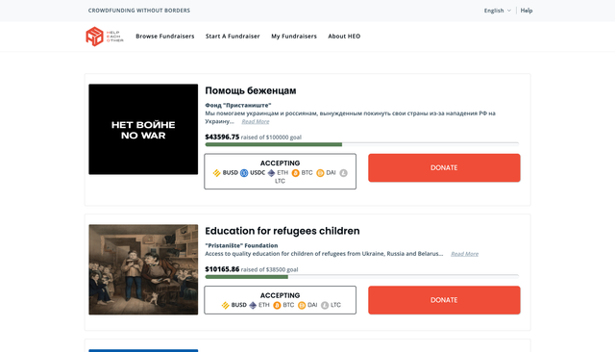The height and width of the screenshot is (352, 615).
Task: Click the BTC icon in first fundraiser card
Action: [295, 173]
